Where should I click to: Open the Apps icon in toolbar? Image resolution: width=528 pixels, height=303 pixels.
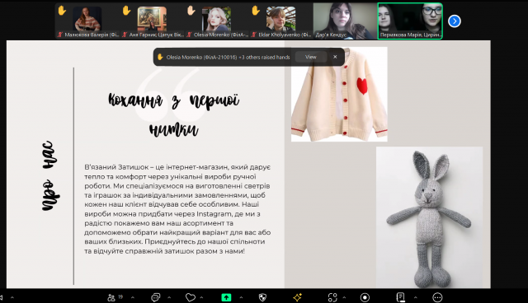pyautogui.click(x=332, y=297)
